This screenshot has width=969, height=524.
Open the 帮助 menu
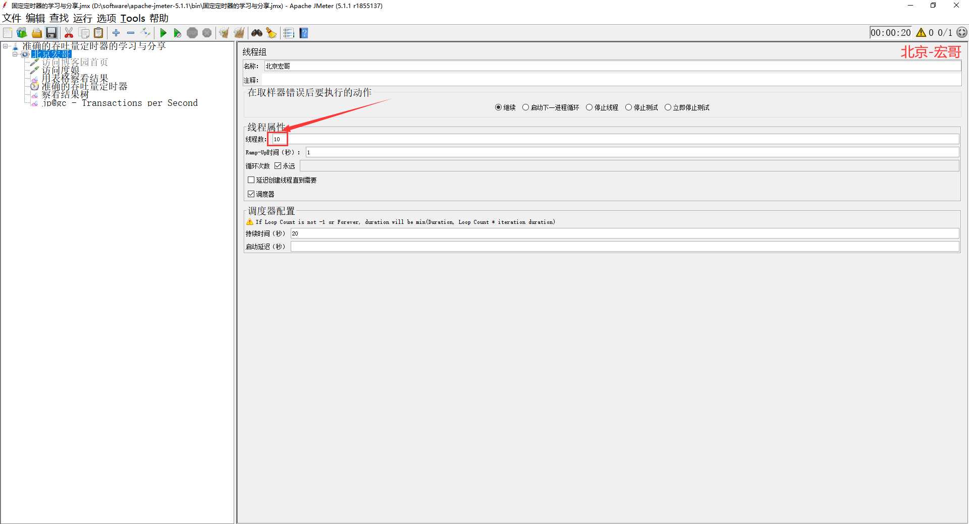(159, 18)
